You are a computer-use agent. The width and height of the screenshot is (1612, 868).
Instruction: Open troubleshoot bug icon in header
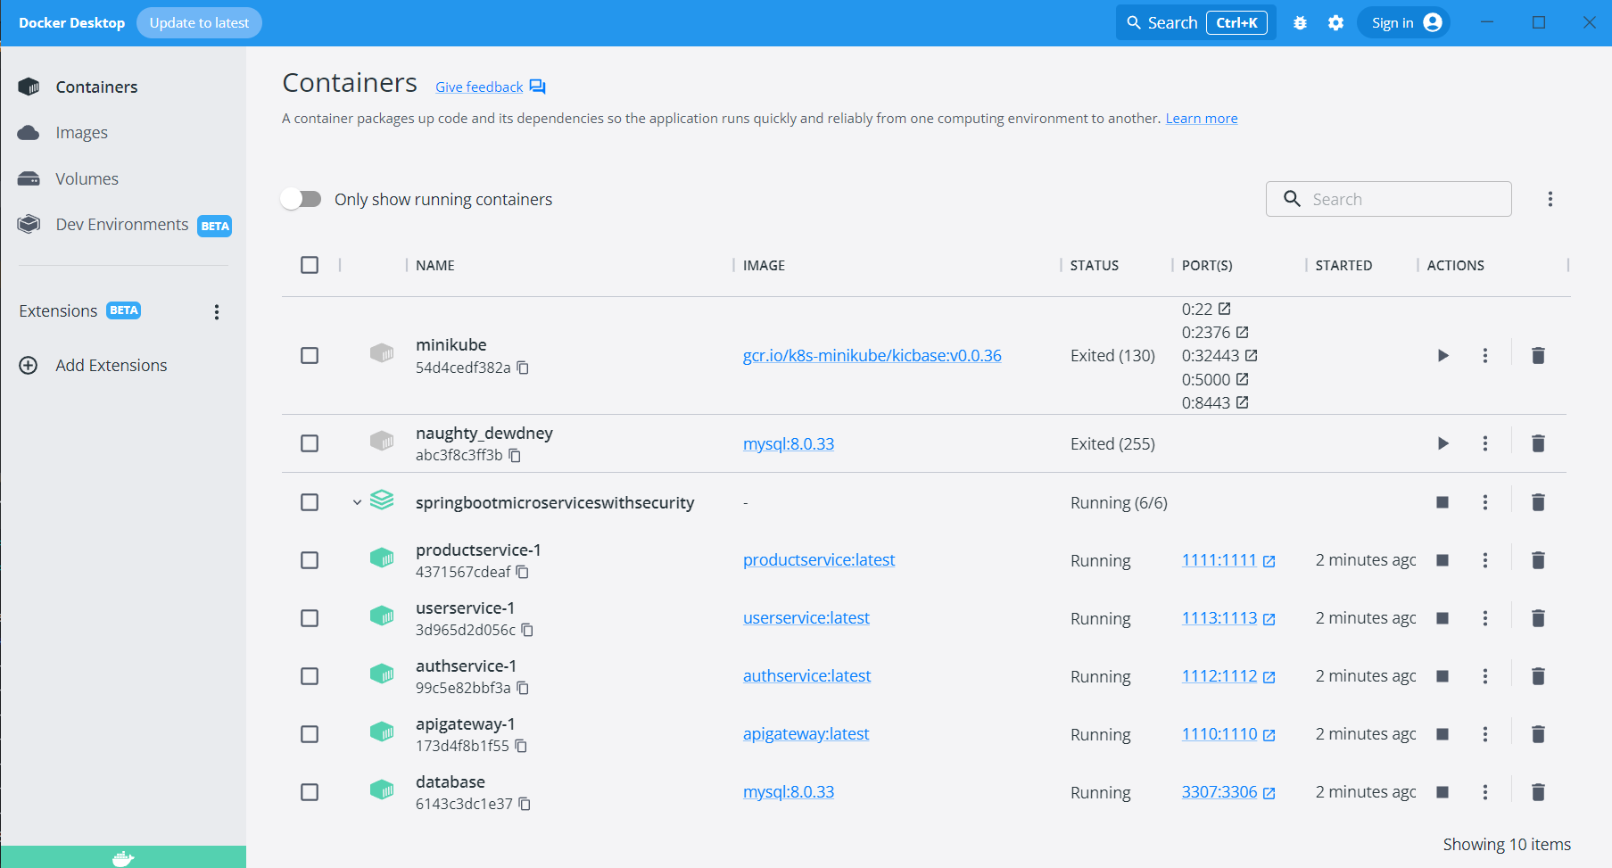click(x=1300, y=23)
